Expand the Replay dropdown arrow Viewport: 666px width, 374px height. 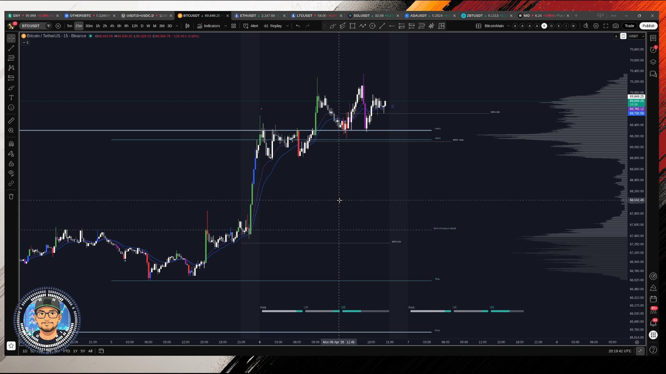point(287,26)
